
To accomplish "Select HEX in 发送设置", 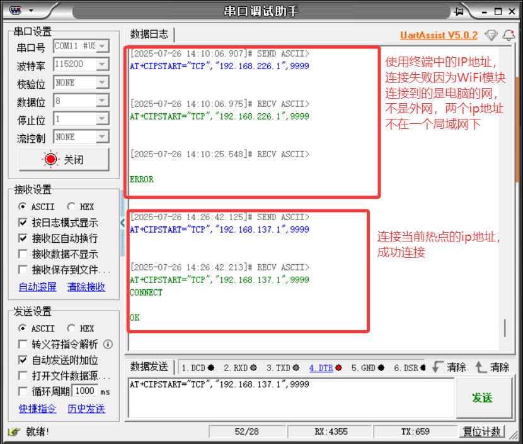I will (81, 328).
